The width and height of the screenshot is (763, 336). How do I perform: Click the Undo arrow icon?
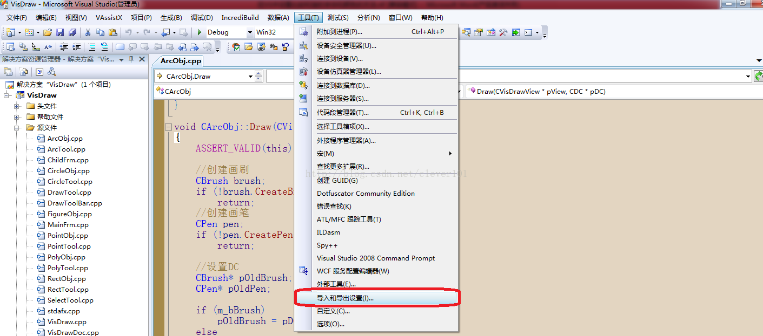pos(129,32)
